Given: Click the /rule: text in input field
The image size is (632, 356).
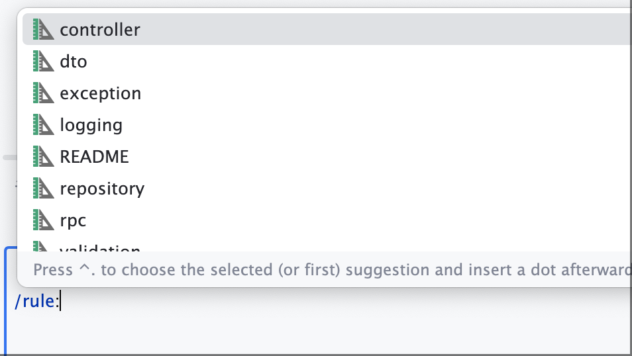Looking at the screenshot, I should 36,301.
